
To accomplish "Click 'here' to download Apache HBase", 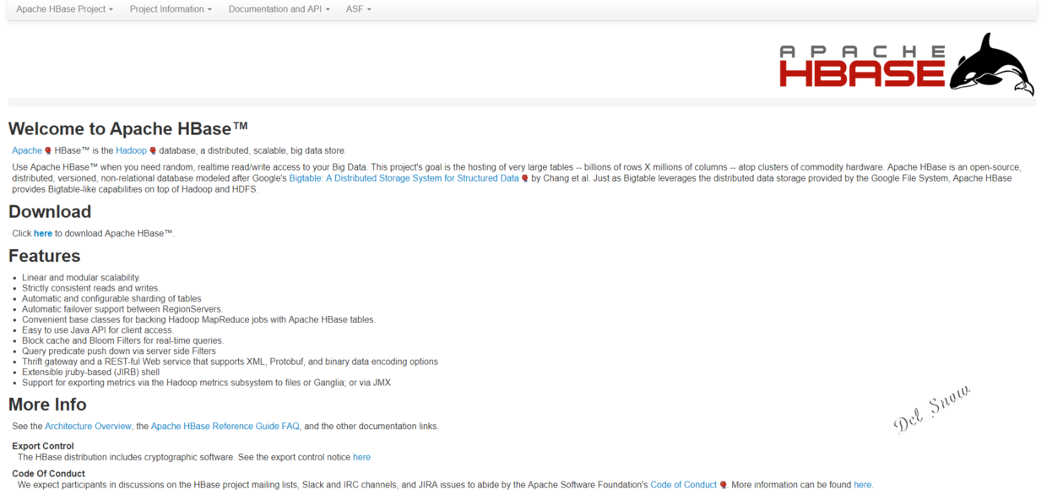I will [x=43, y=233].
